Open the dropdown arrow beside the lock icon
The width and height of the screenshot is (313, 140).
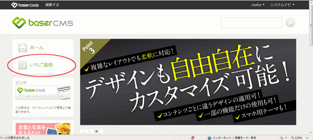point(286,138)
